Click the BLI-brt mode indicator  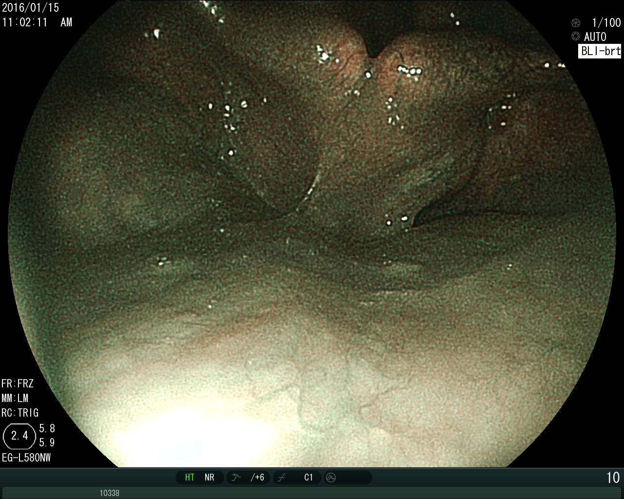pyautogui.click(x=600, y=51)
